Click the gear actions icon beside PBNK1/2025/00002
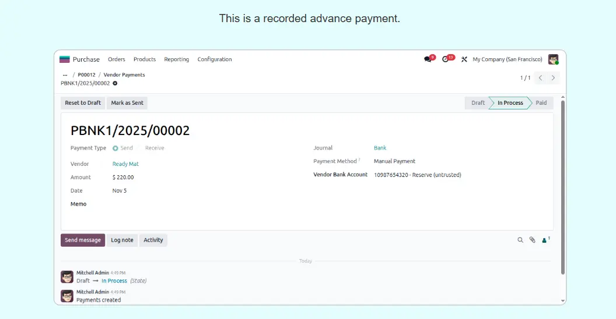The height and width of the screenshot is (319, 616). pos(115,83)
